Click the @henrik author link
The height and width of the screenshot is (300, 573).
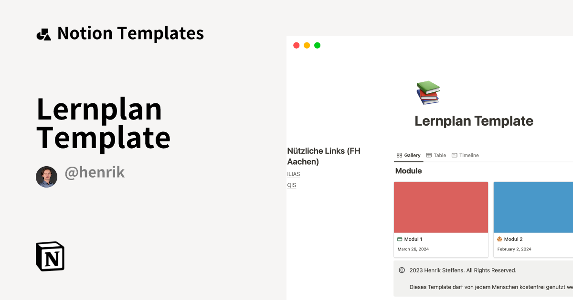94,172
